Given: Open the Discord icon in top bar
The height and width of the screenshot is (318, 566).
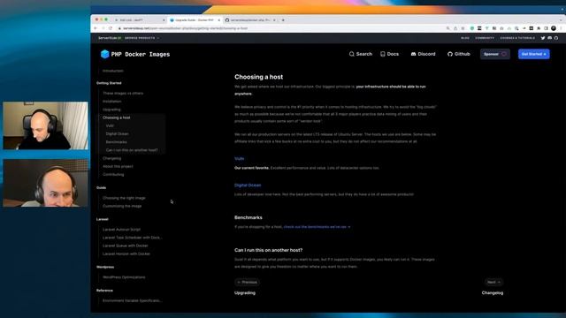Looking at the screenshot, I should coord(549,38).
